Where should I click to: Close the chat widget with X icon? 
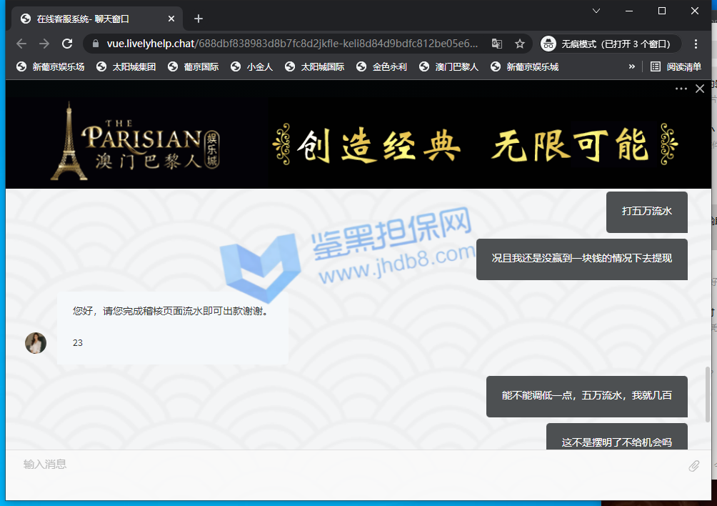[700, 89]
